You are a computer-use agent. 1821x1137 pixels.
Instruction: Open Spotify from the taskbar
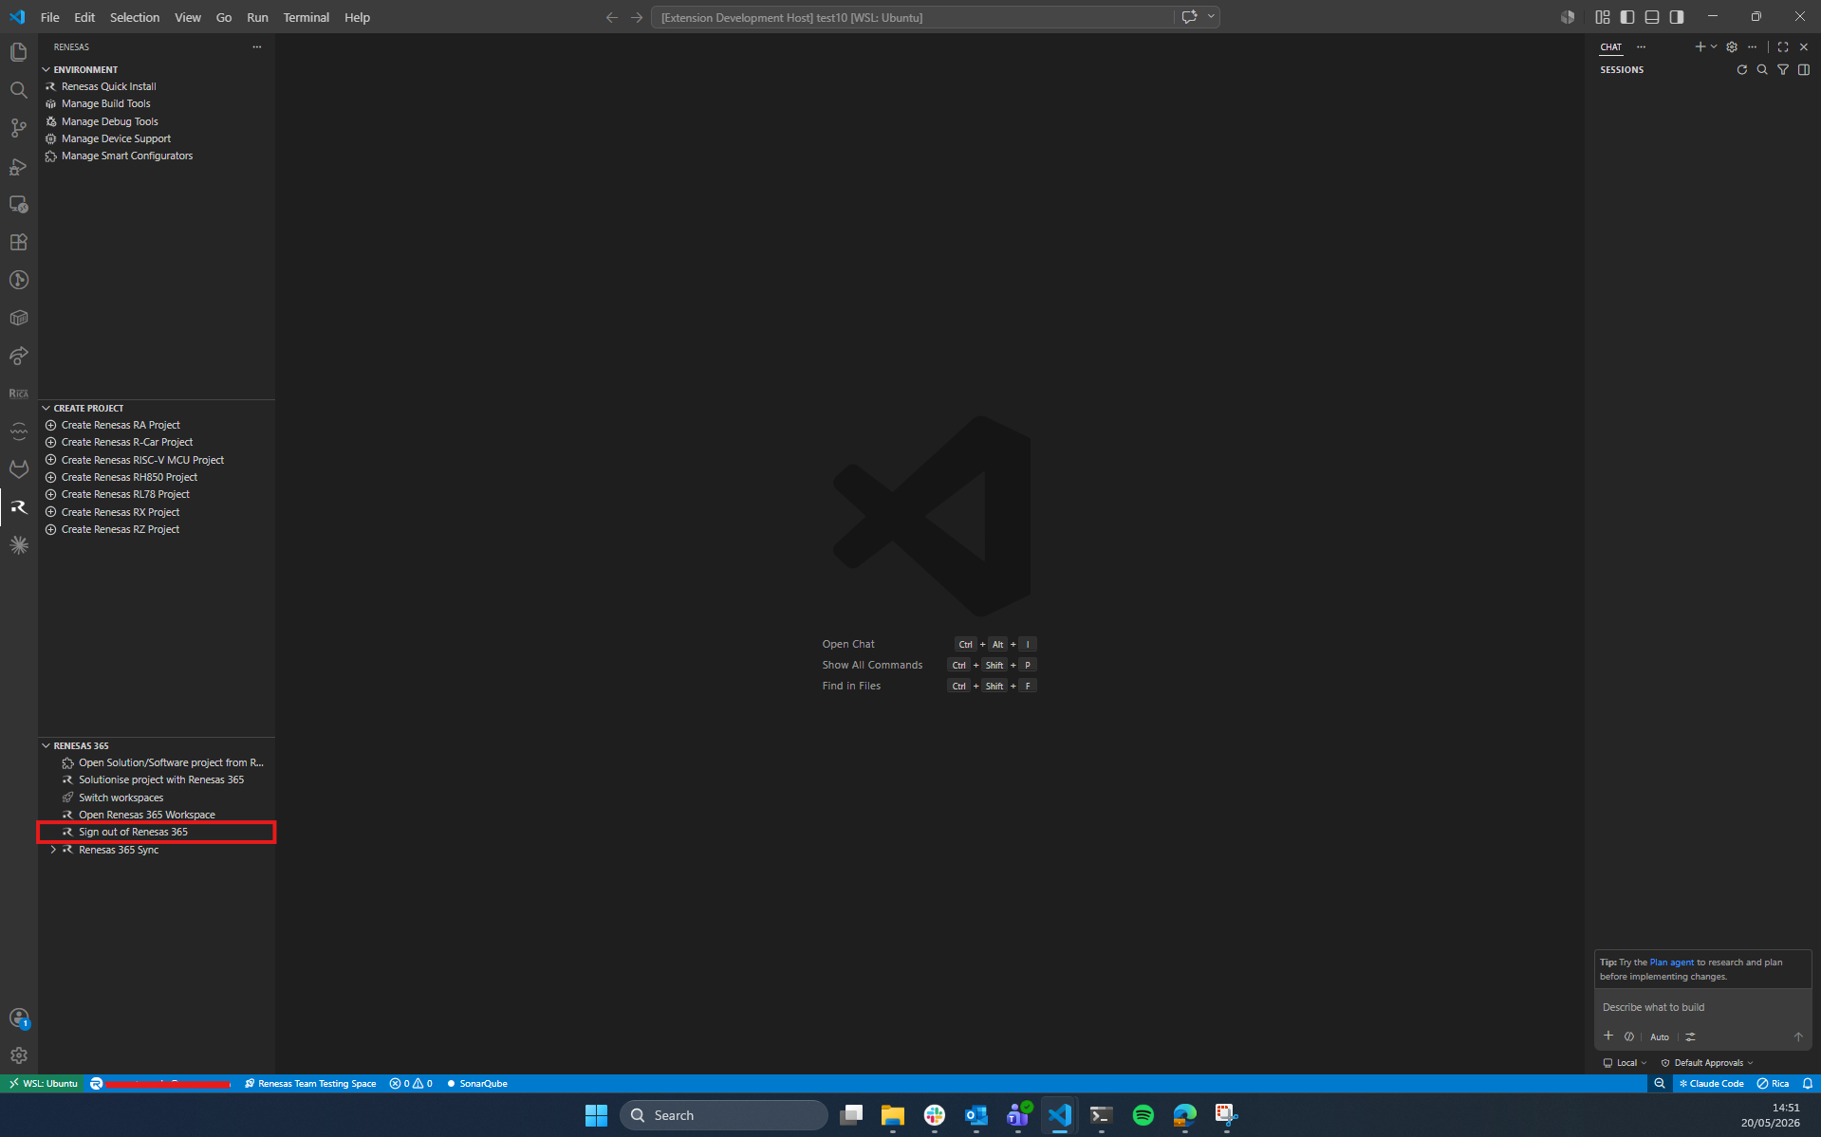click(x=1143, y=1115)
